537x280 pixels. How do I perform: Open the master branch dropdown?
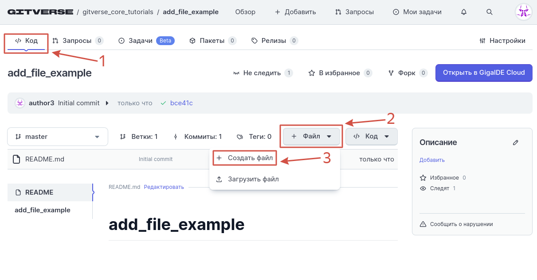click(x=58, y=137)
